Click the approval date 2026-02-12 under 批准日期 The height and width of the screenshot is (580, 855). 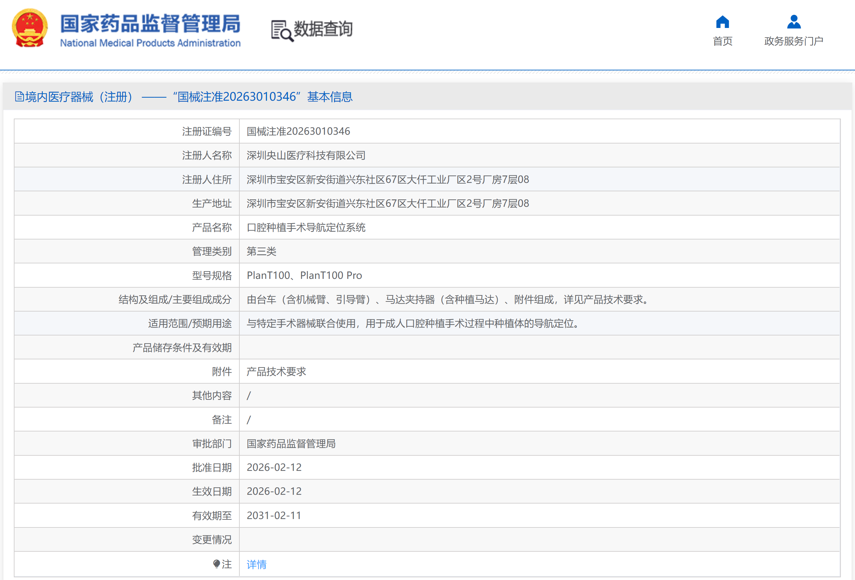(274, 467)
